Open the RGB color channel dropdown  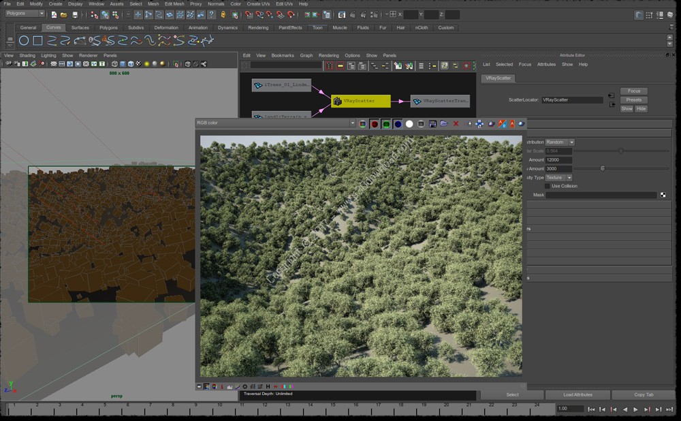tap(276, 123)
